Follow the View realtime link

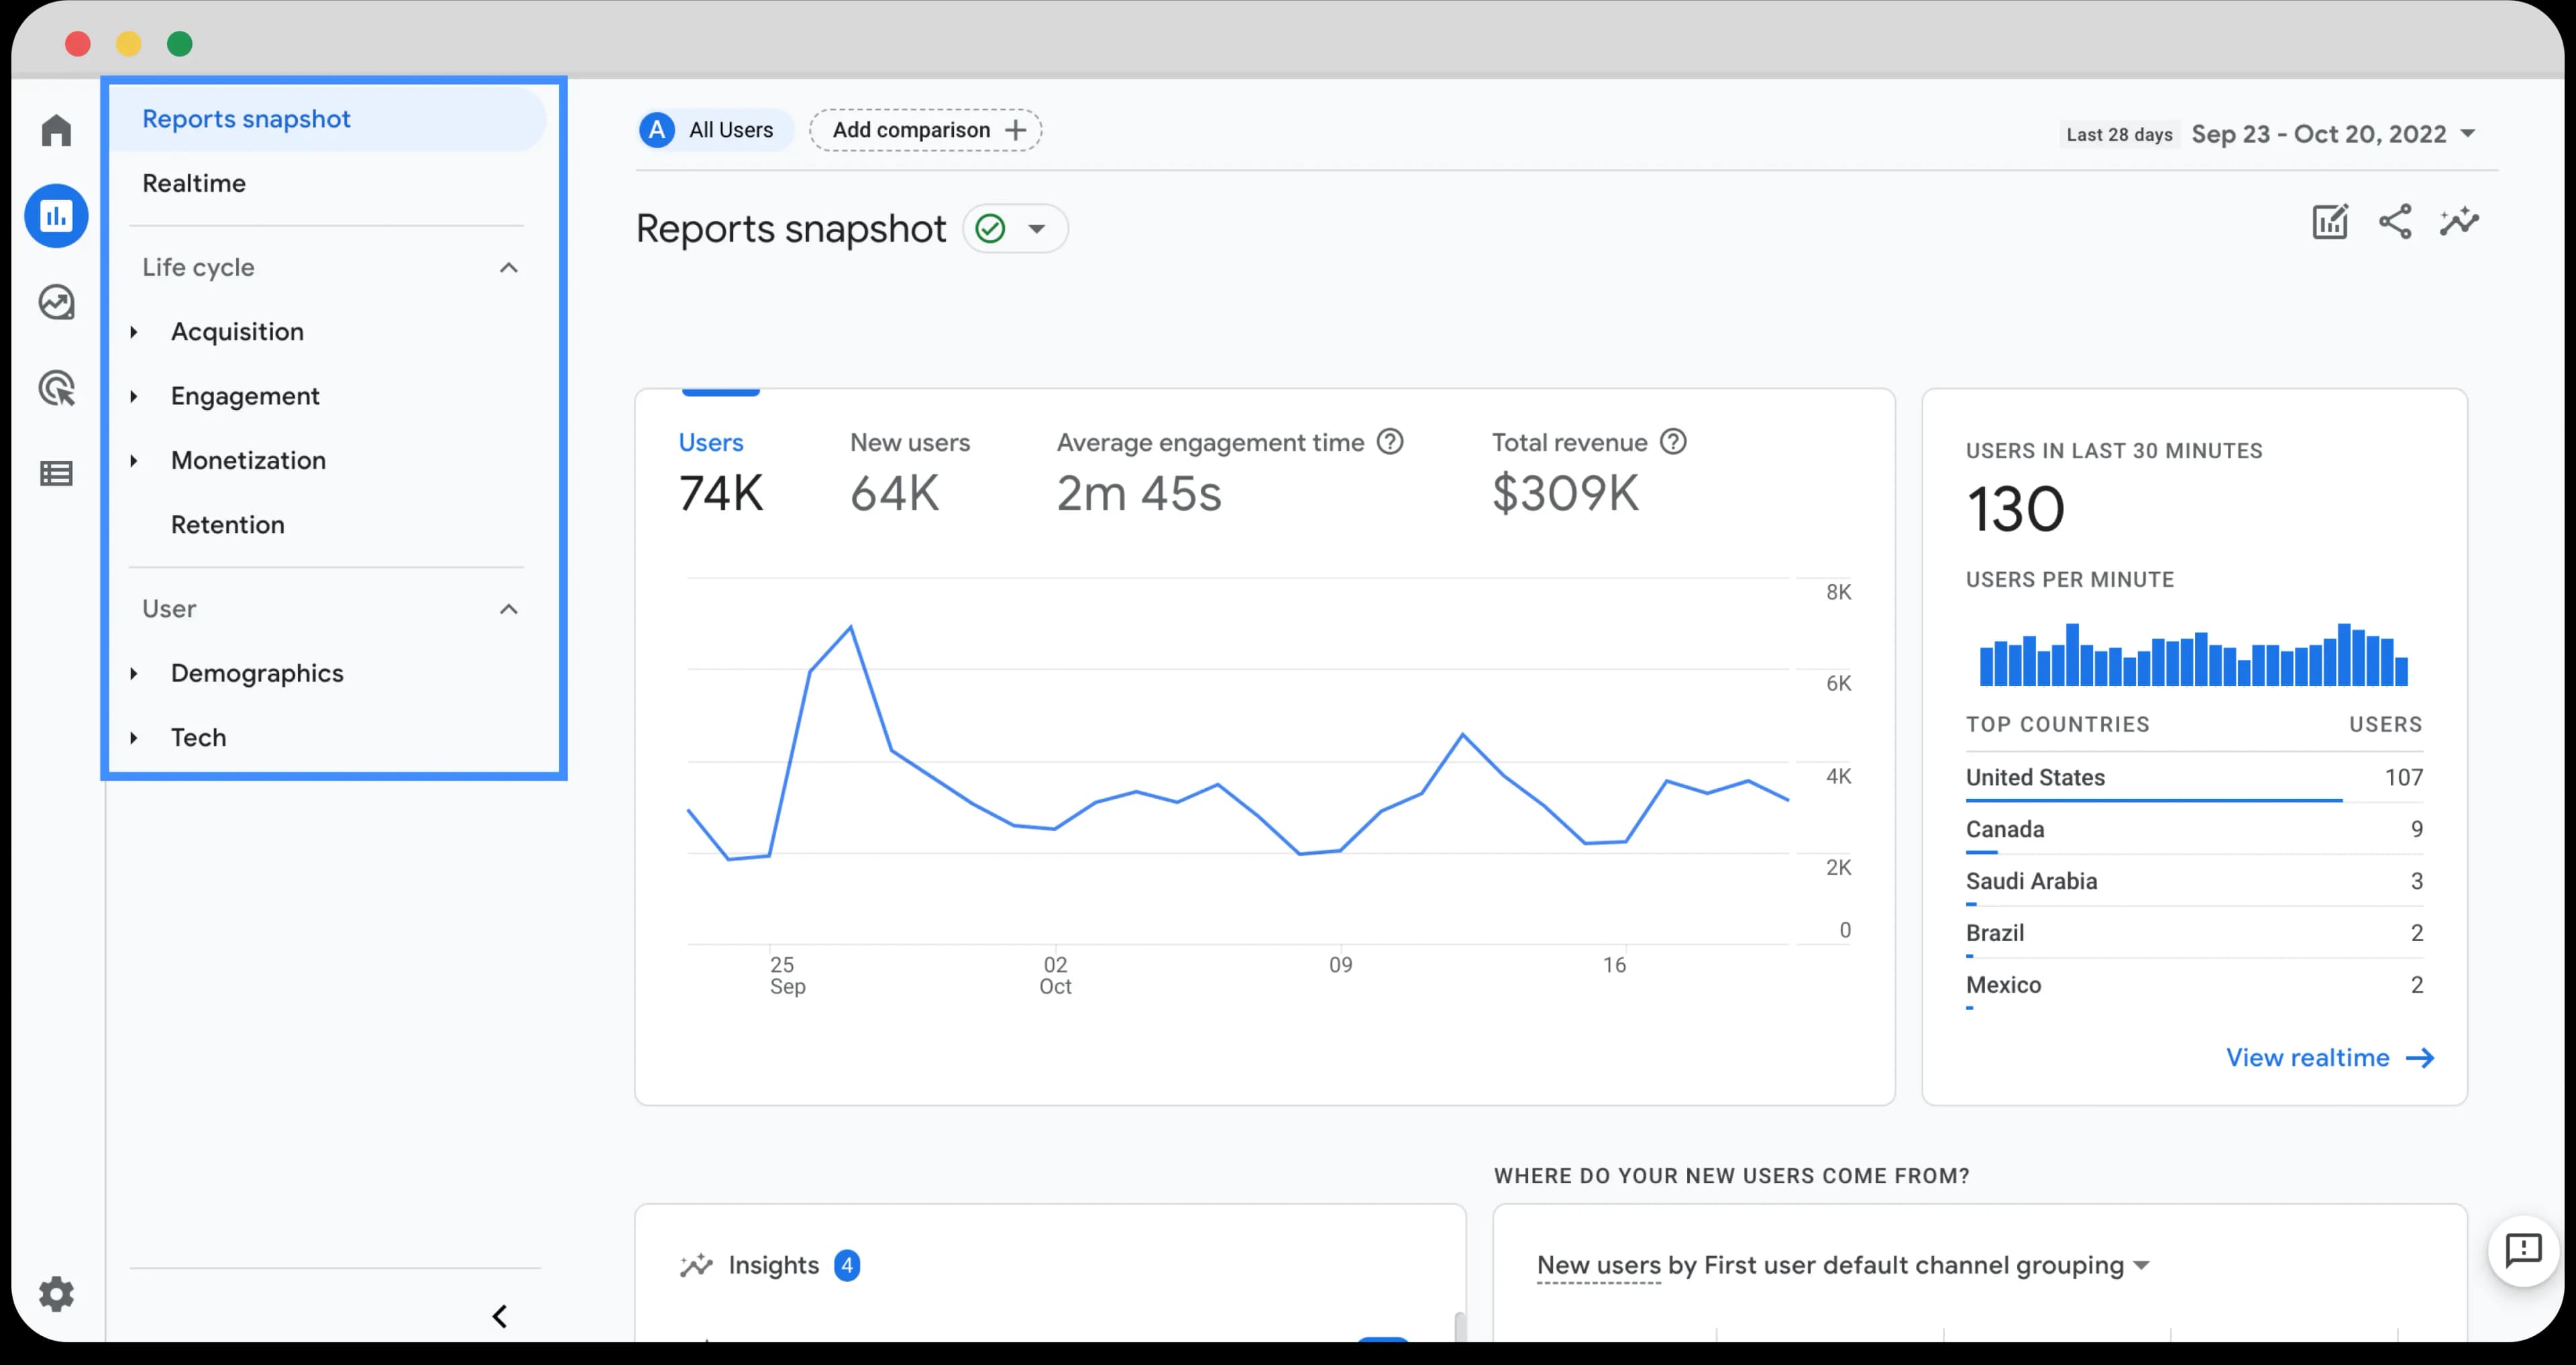tap(2330, 1057)
